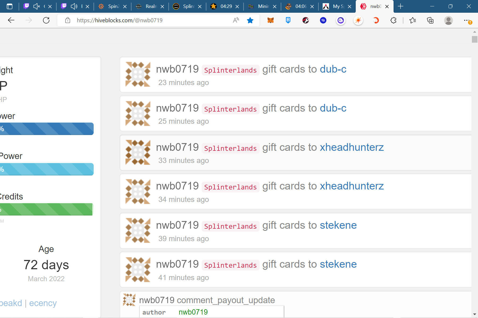Open the tab actions menu at far left
Viewport: 478px width, 318px height.
(10, 6)
